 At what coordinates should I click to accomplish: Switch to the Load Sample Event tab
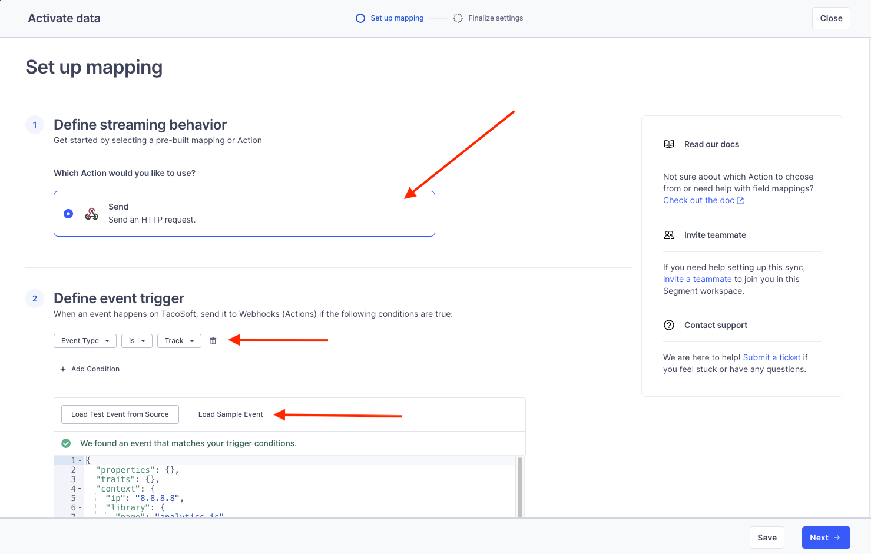(230, 414)
